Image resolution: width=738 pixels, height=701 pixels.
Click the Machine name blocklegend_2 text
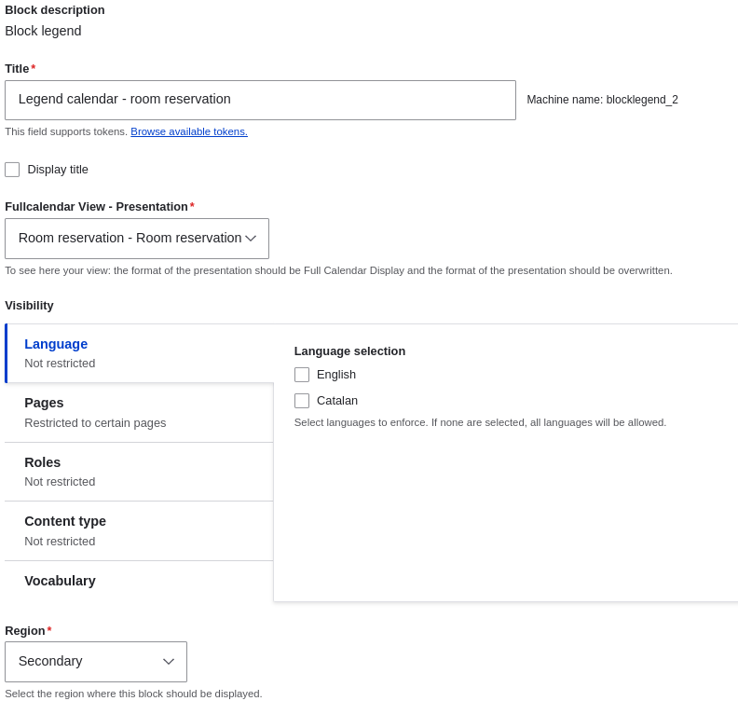point(603,100)
